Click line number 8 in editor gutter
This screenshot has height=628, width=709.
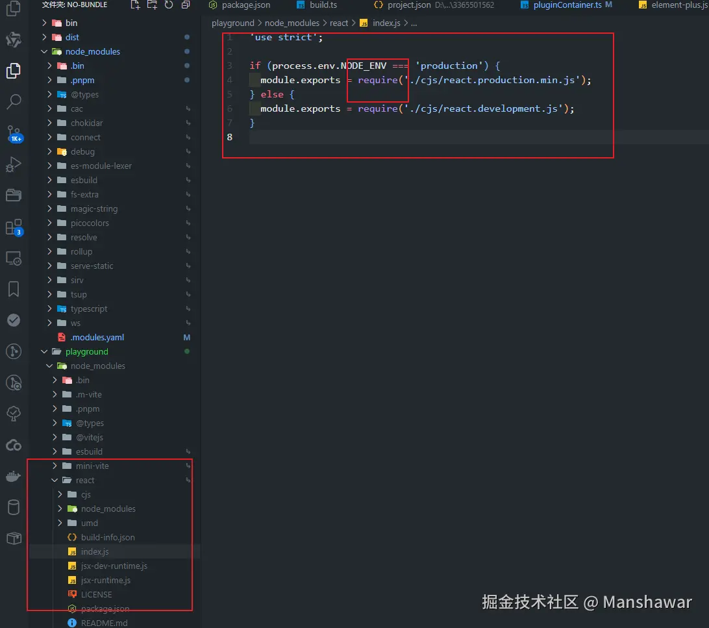coord(230,137)
